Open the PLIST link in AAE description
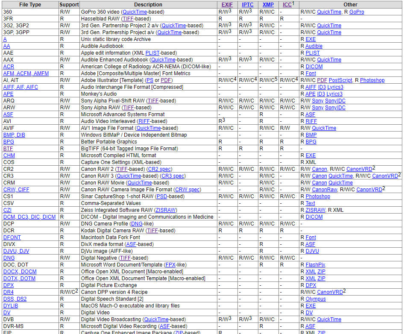 click(152, 53)
